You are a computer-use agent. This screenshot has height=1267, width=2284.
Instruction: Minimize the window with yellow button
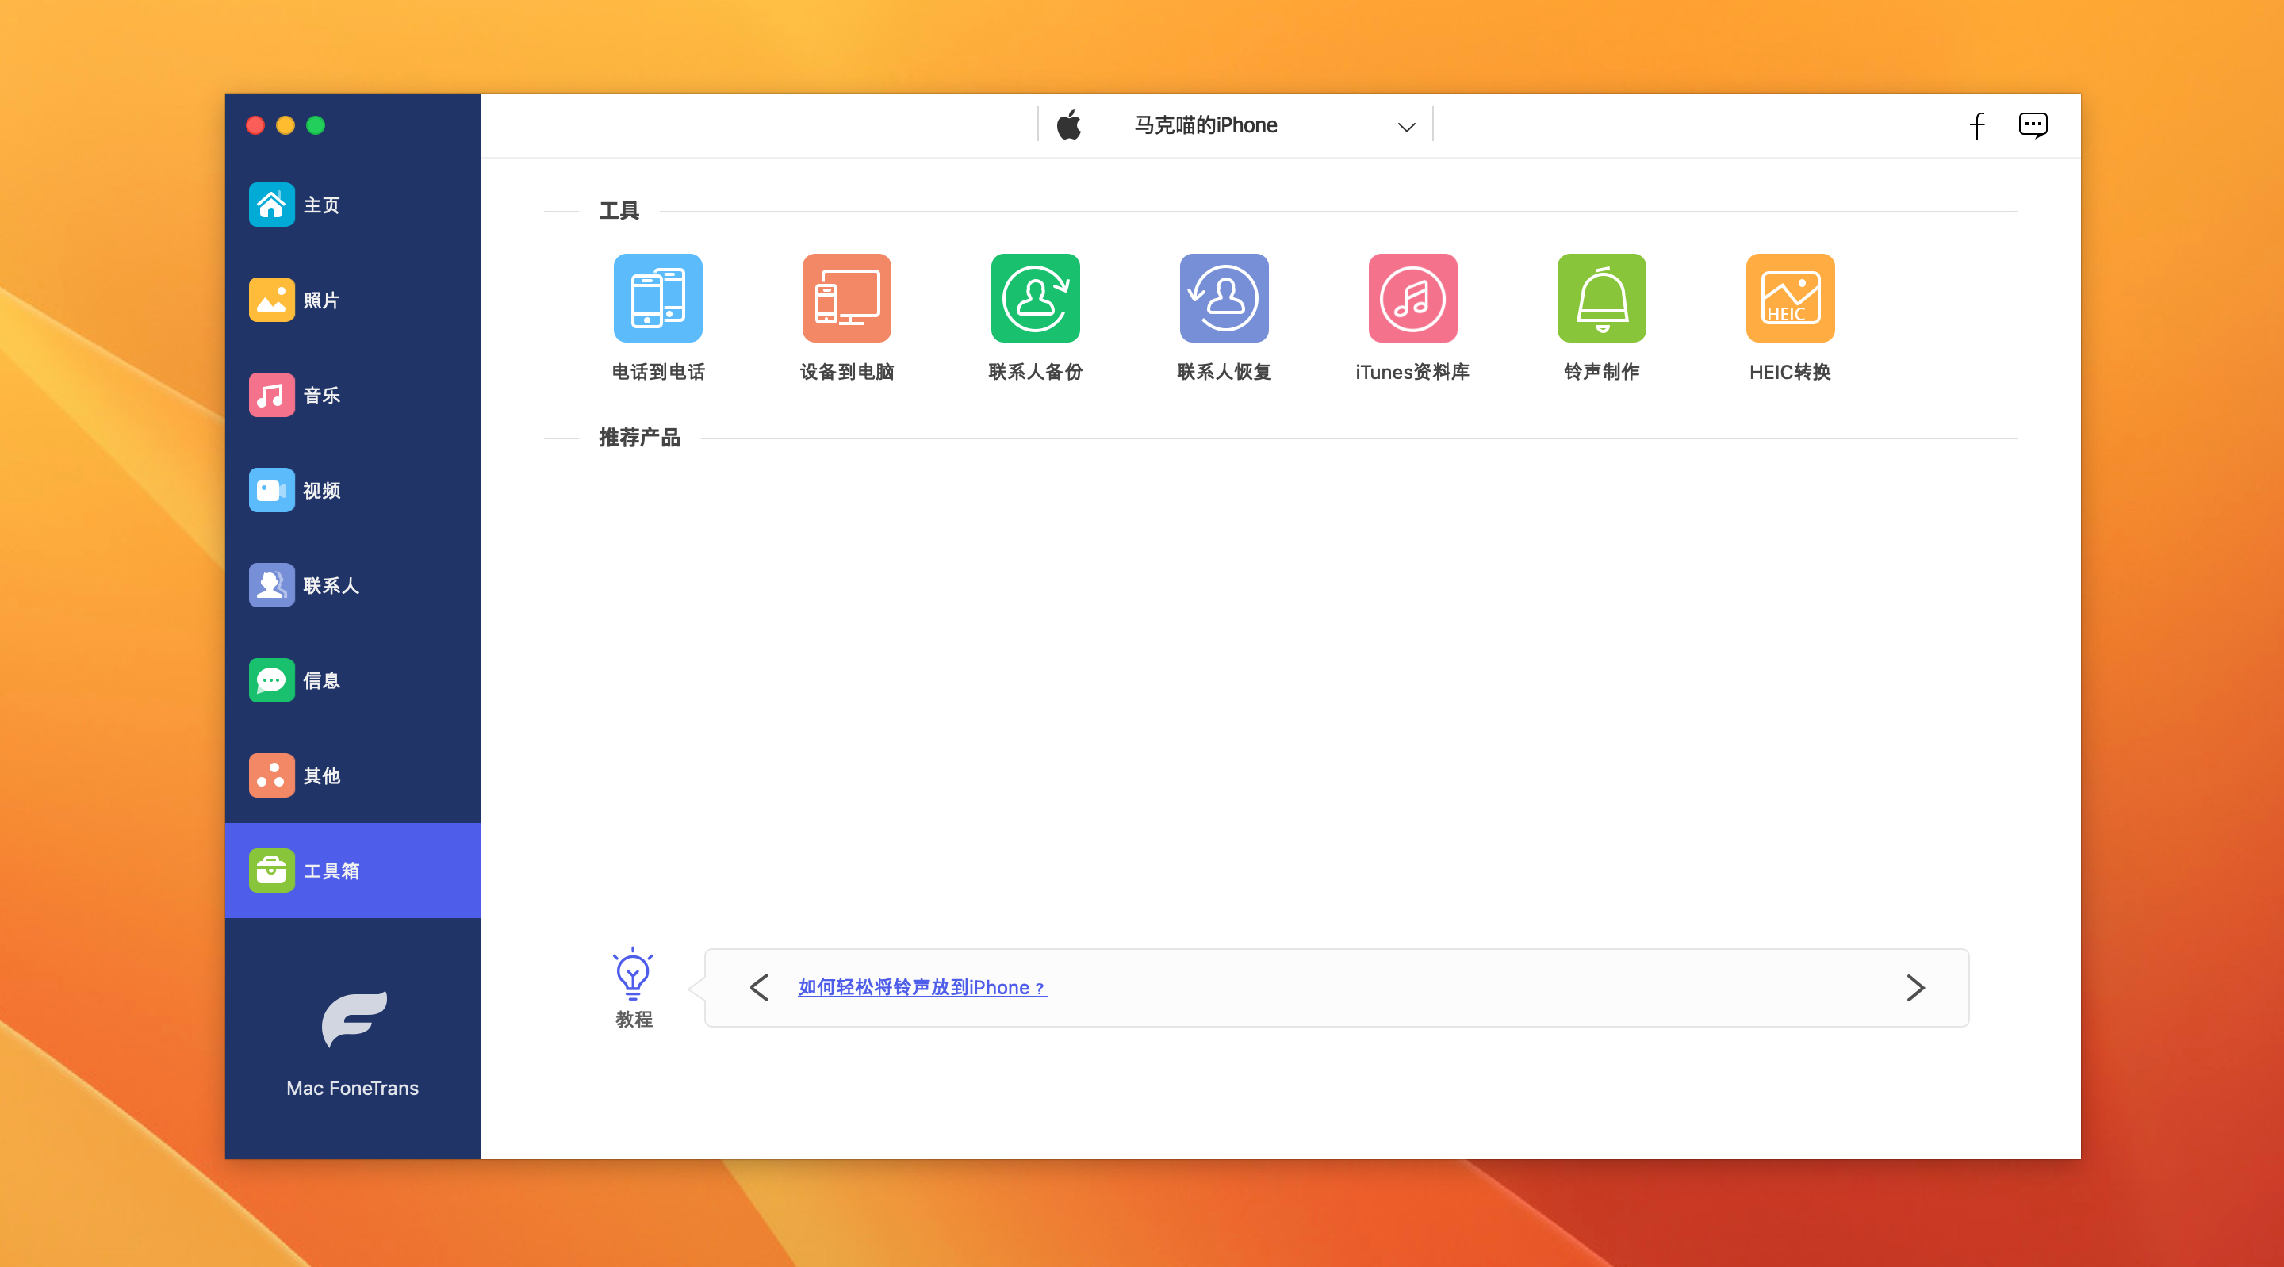[x=285, y=125]
